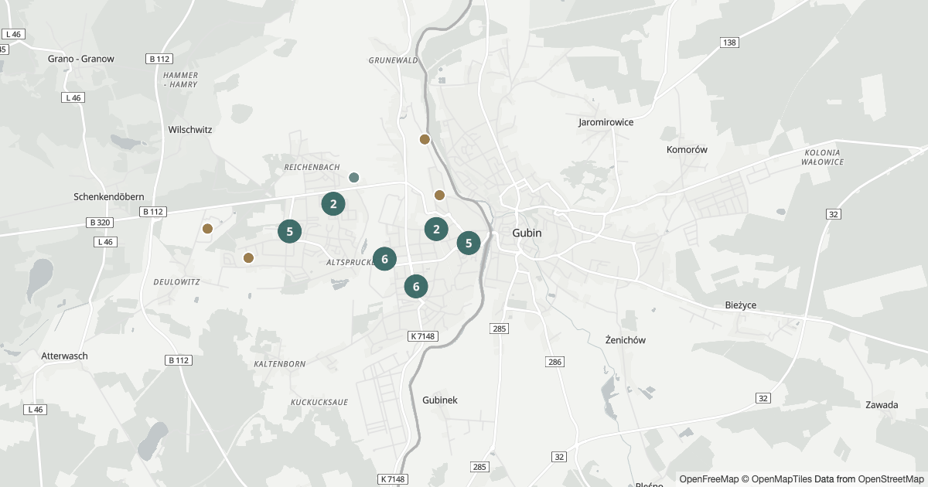The height and width of the screenshot is (487, 928).
Task: Select the brown dot closest to Grunewald
Action: pos(425,139)
